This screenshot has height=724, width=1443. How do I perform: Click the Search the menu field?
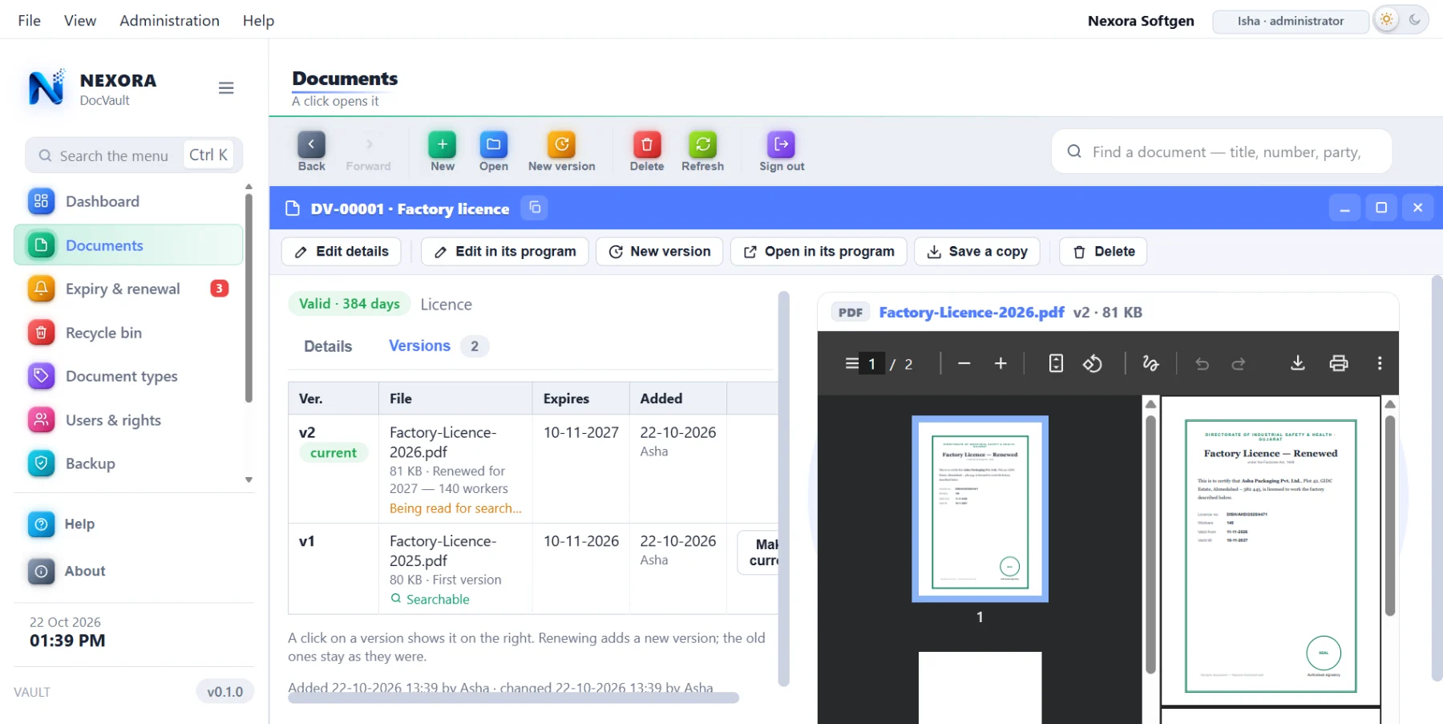134,155
